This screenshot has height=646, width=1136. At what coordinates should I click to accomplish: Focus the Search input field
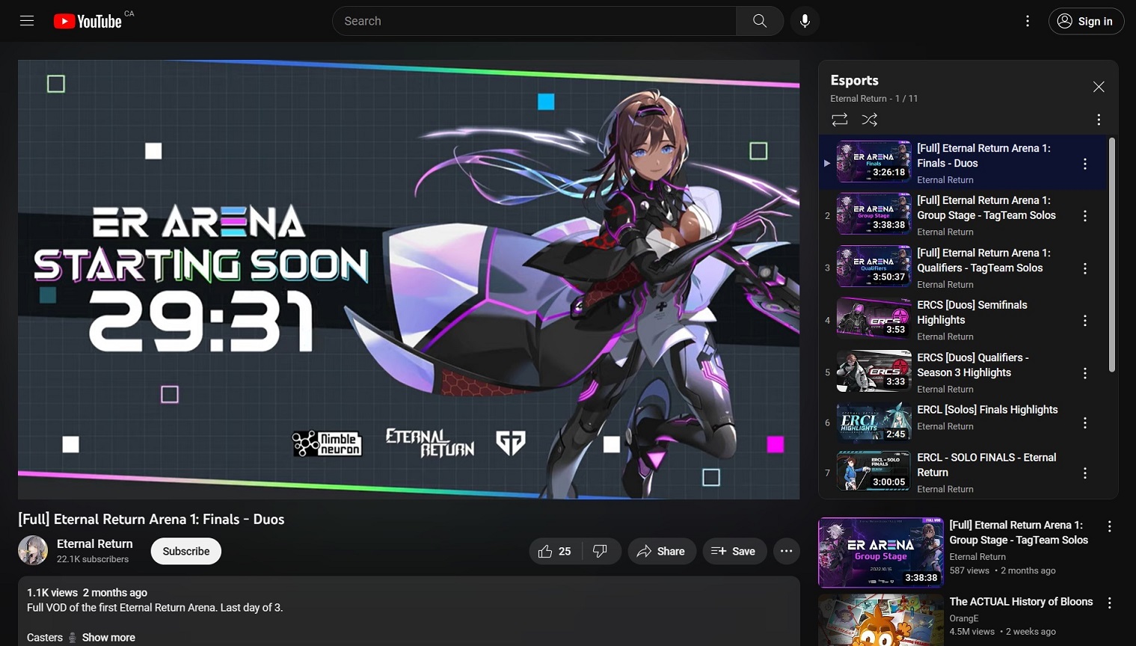(535, 21)
